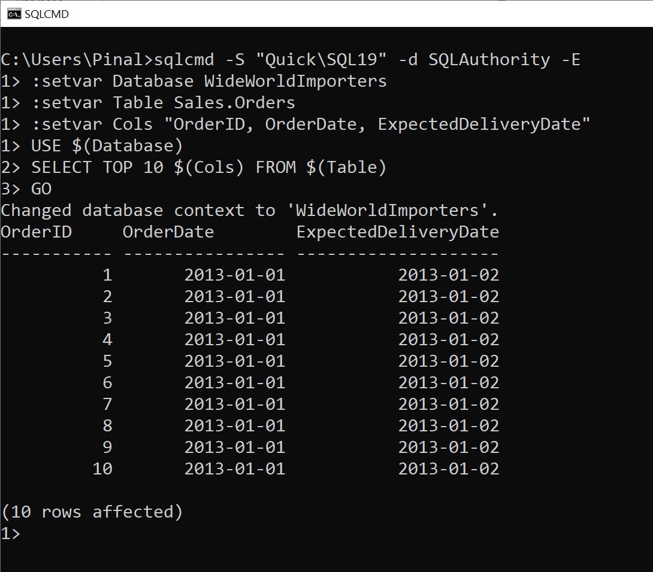Click the 'Changed database context' message
This screenshot has height=572, width=653.
[x=249, y=210]
